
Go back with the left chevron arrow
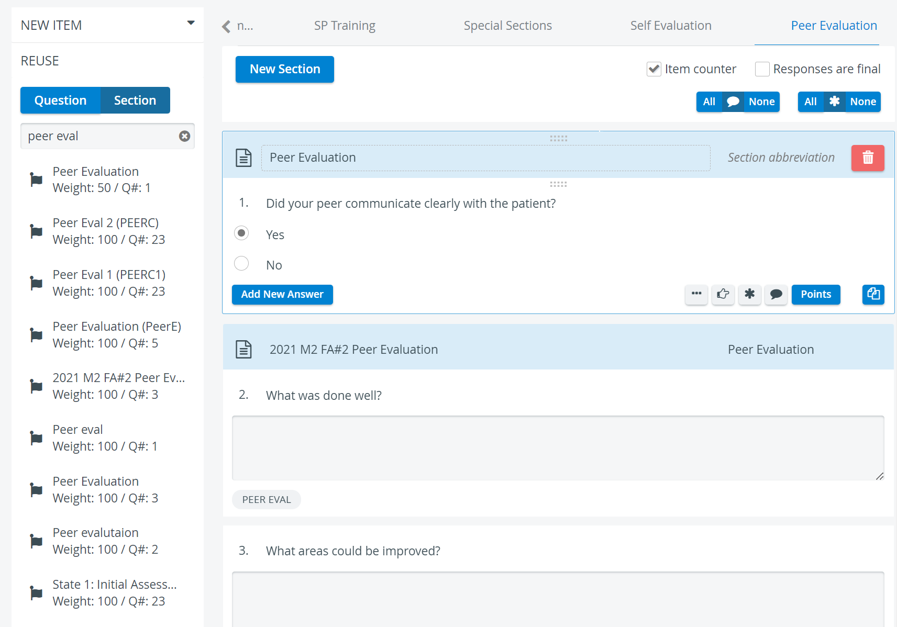click(x=226, y=26)
